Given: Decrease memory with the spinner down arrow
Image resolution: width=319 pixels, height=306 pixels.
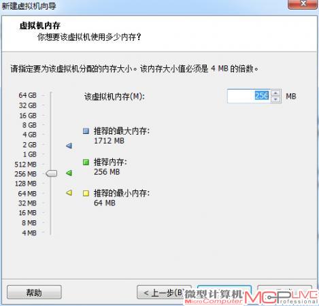Looking at the screenshot, I should pos(275,99).
